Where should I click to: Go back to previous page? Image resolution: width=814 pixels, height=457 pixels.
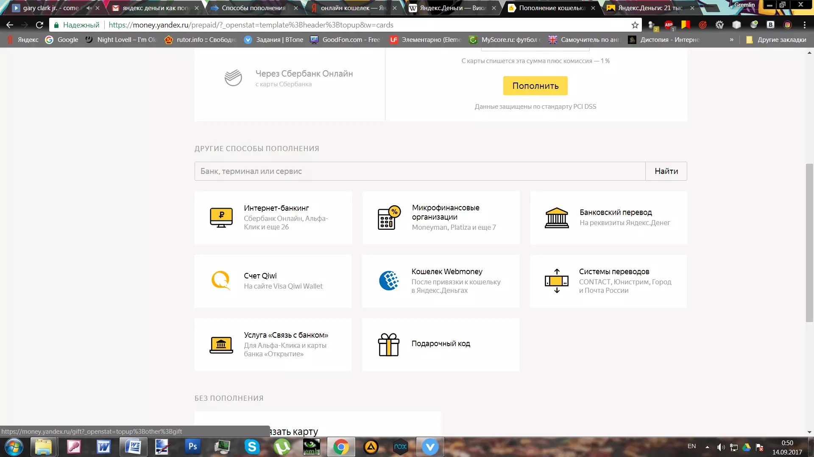10,25
